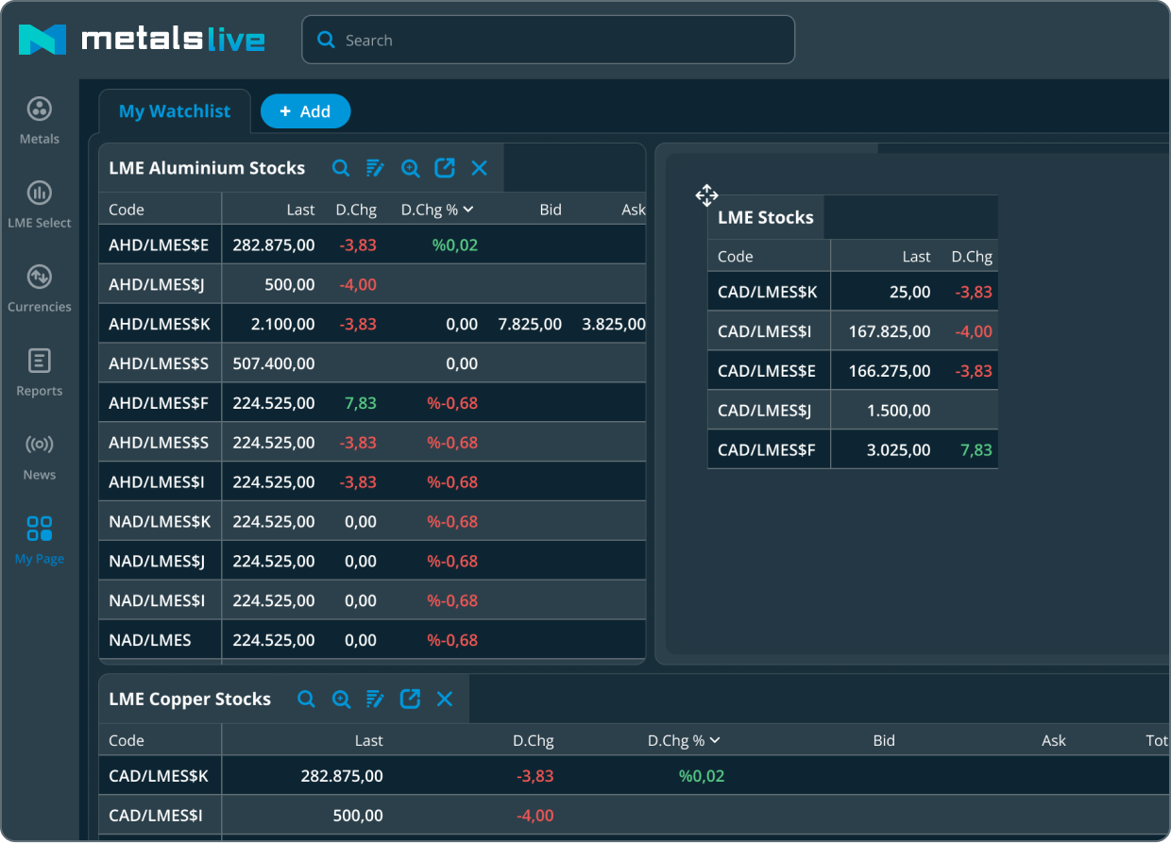Screen dimensions: 1171x843
Task: Click the zoom-in icon in LME Copper Stocks
Action: tap(341, 700)
